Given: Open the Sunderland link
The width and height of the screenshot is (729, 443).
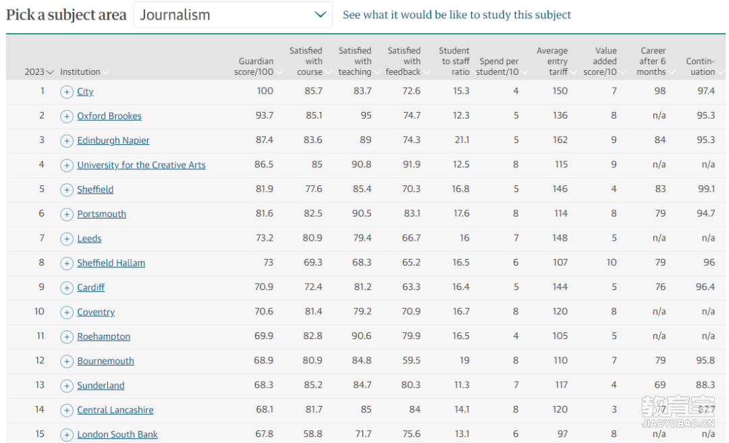Looking at the screenshot, I should pos(101,386).
